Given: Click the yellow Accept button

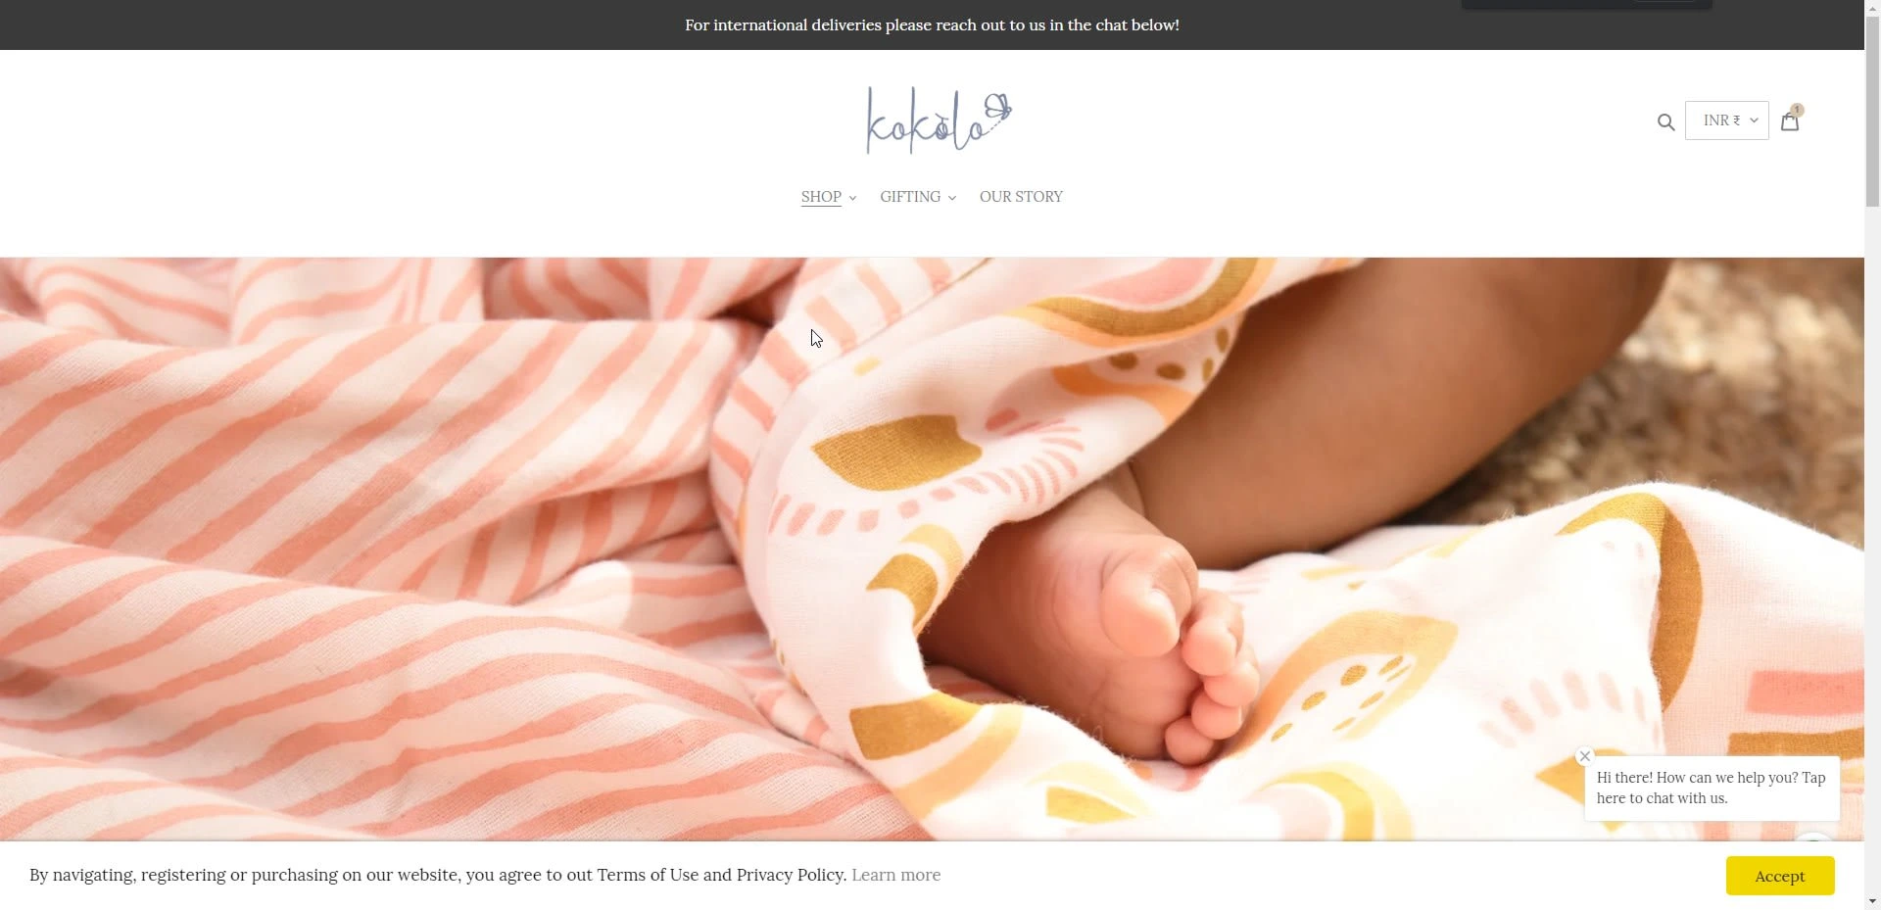Looking at the screenshot, I should [x=1779, y=876].
